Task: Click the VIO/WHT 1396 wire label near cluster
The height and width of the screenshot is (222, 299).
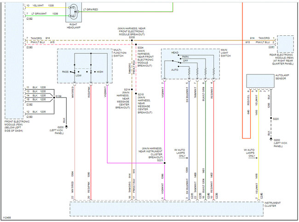Action: click(x=162, y=184)
